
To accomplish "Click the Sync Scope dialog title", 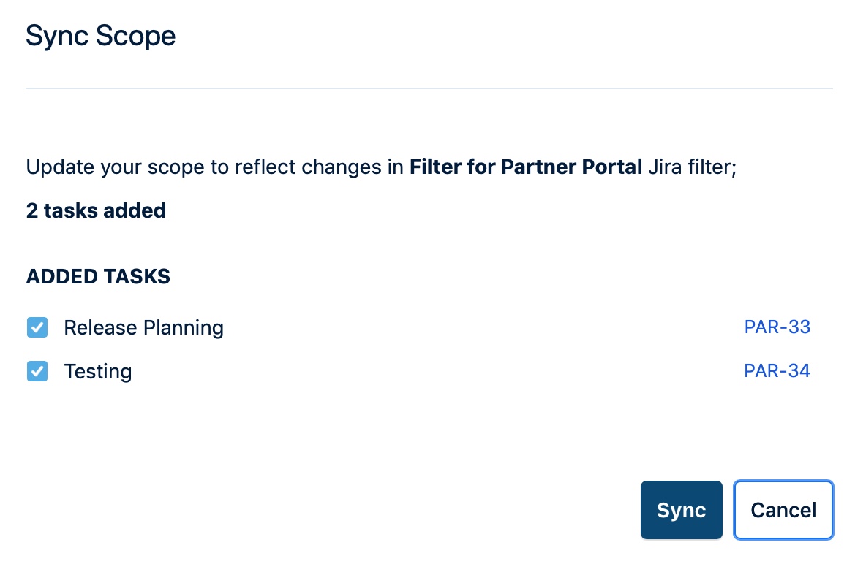I will coord(101,37).
